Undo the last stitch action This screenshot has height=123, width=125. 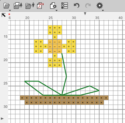click(77, 6)
